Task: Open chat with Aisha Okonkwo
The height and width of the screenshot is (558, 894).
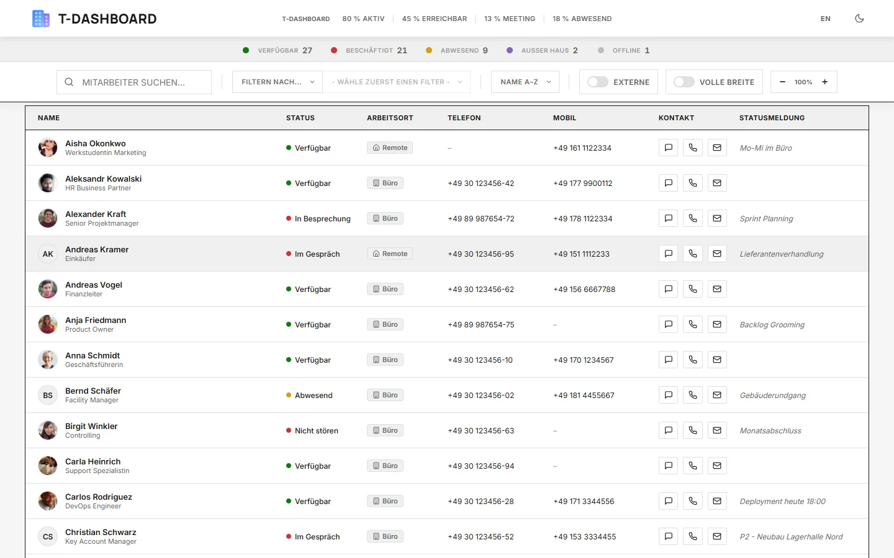Action: click(668, 148)
